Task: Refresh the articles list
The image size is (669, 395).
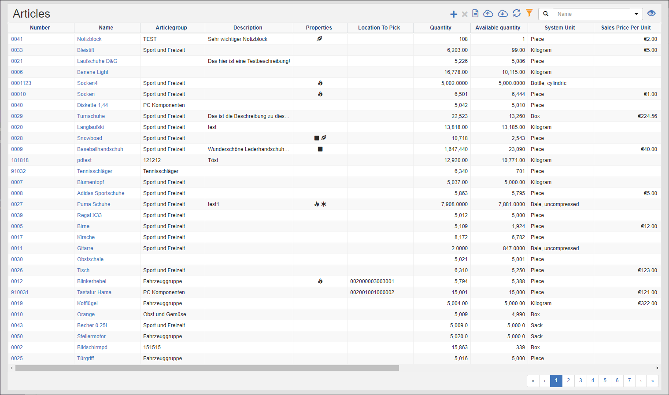Action: coord(517,14)
